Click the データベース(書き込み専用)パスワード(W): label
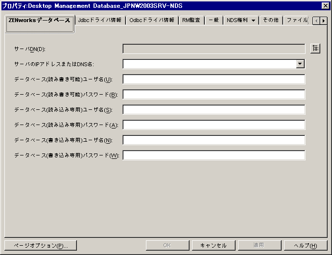332x255 pixels. (67, 155)
